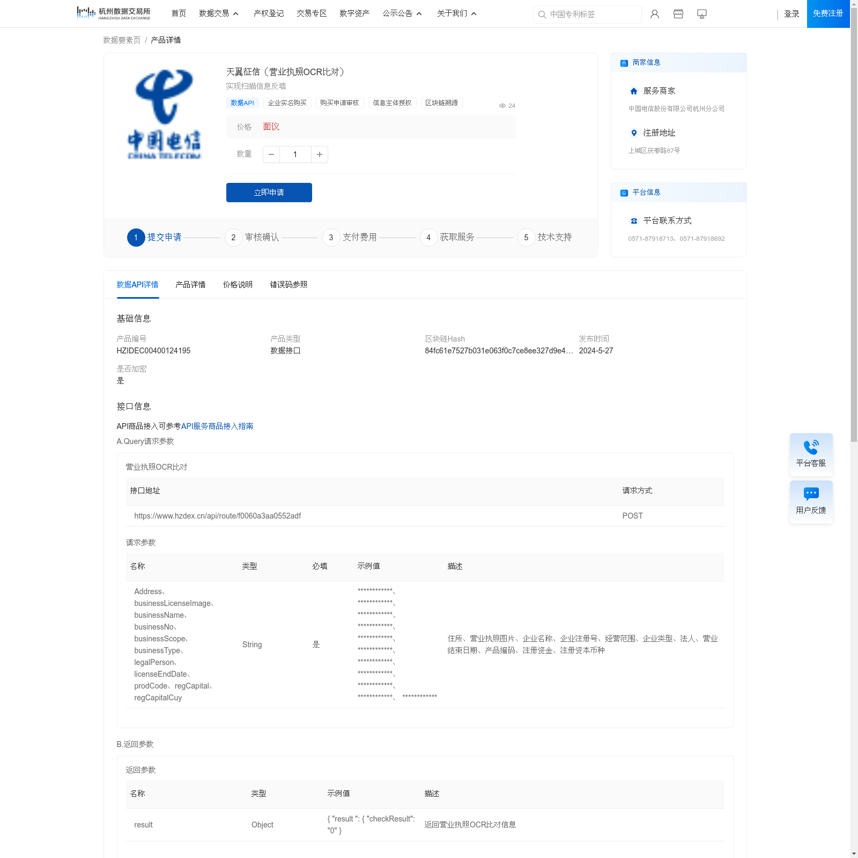The height and width of the screenshot is (858, 858).
Task: Switch to 数据API详情 tab
Action: coord(137,285)
